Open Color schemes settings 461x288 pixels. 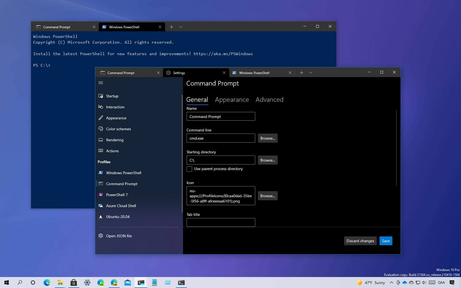(139, 129)
